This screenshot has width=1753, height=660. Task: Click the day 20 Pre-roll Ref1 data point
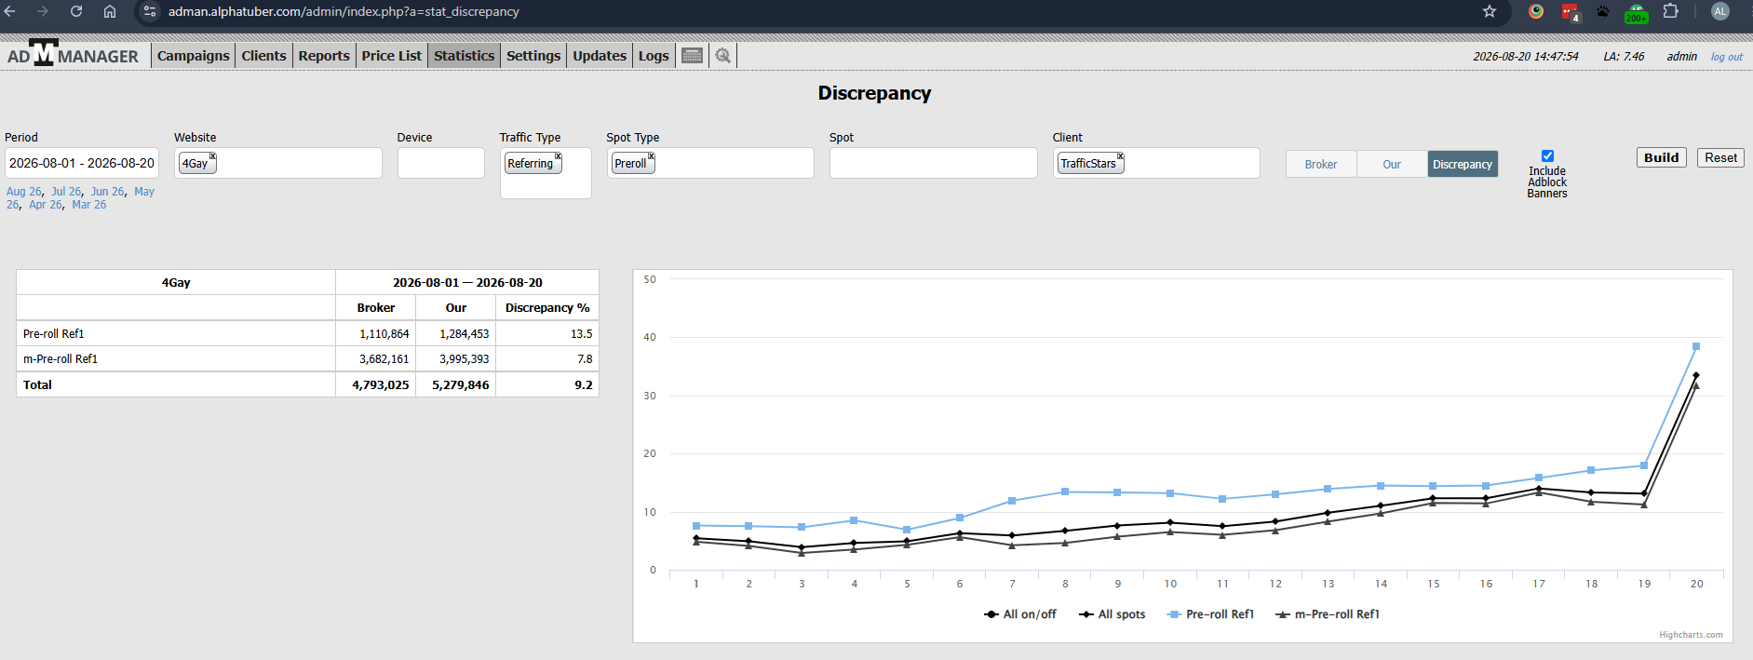1696,346
